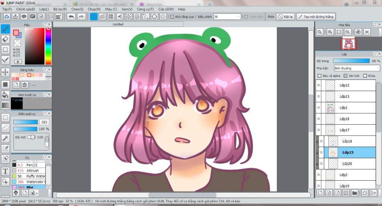Select the Dot/pixel pen tool
Viewport: 382px width, 206px height.
(x=5, y=60)
